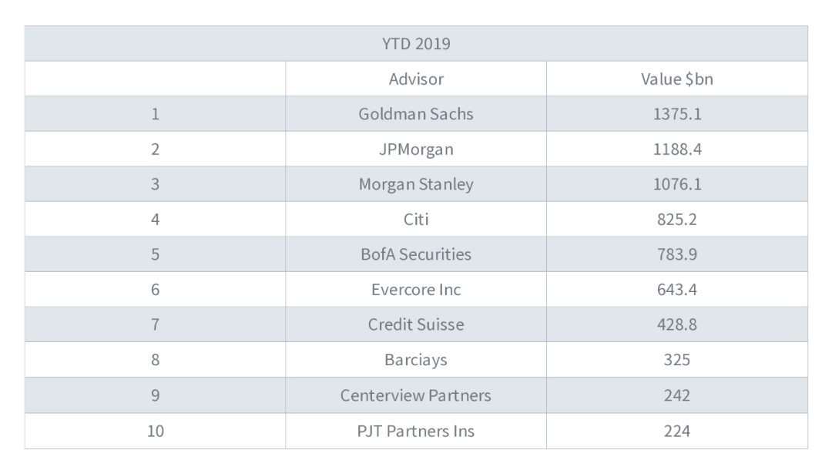Screen dimensions: 832x467
Task: Select the JPMorgan advisor cell
Action: pos(416,150)
